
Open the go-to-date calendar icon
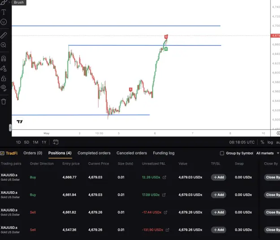(x=56, y=142)
